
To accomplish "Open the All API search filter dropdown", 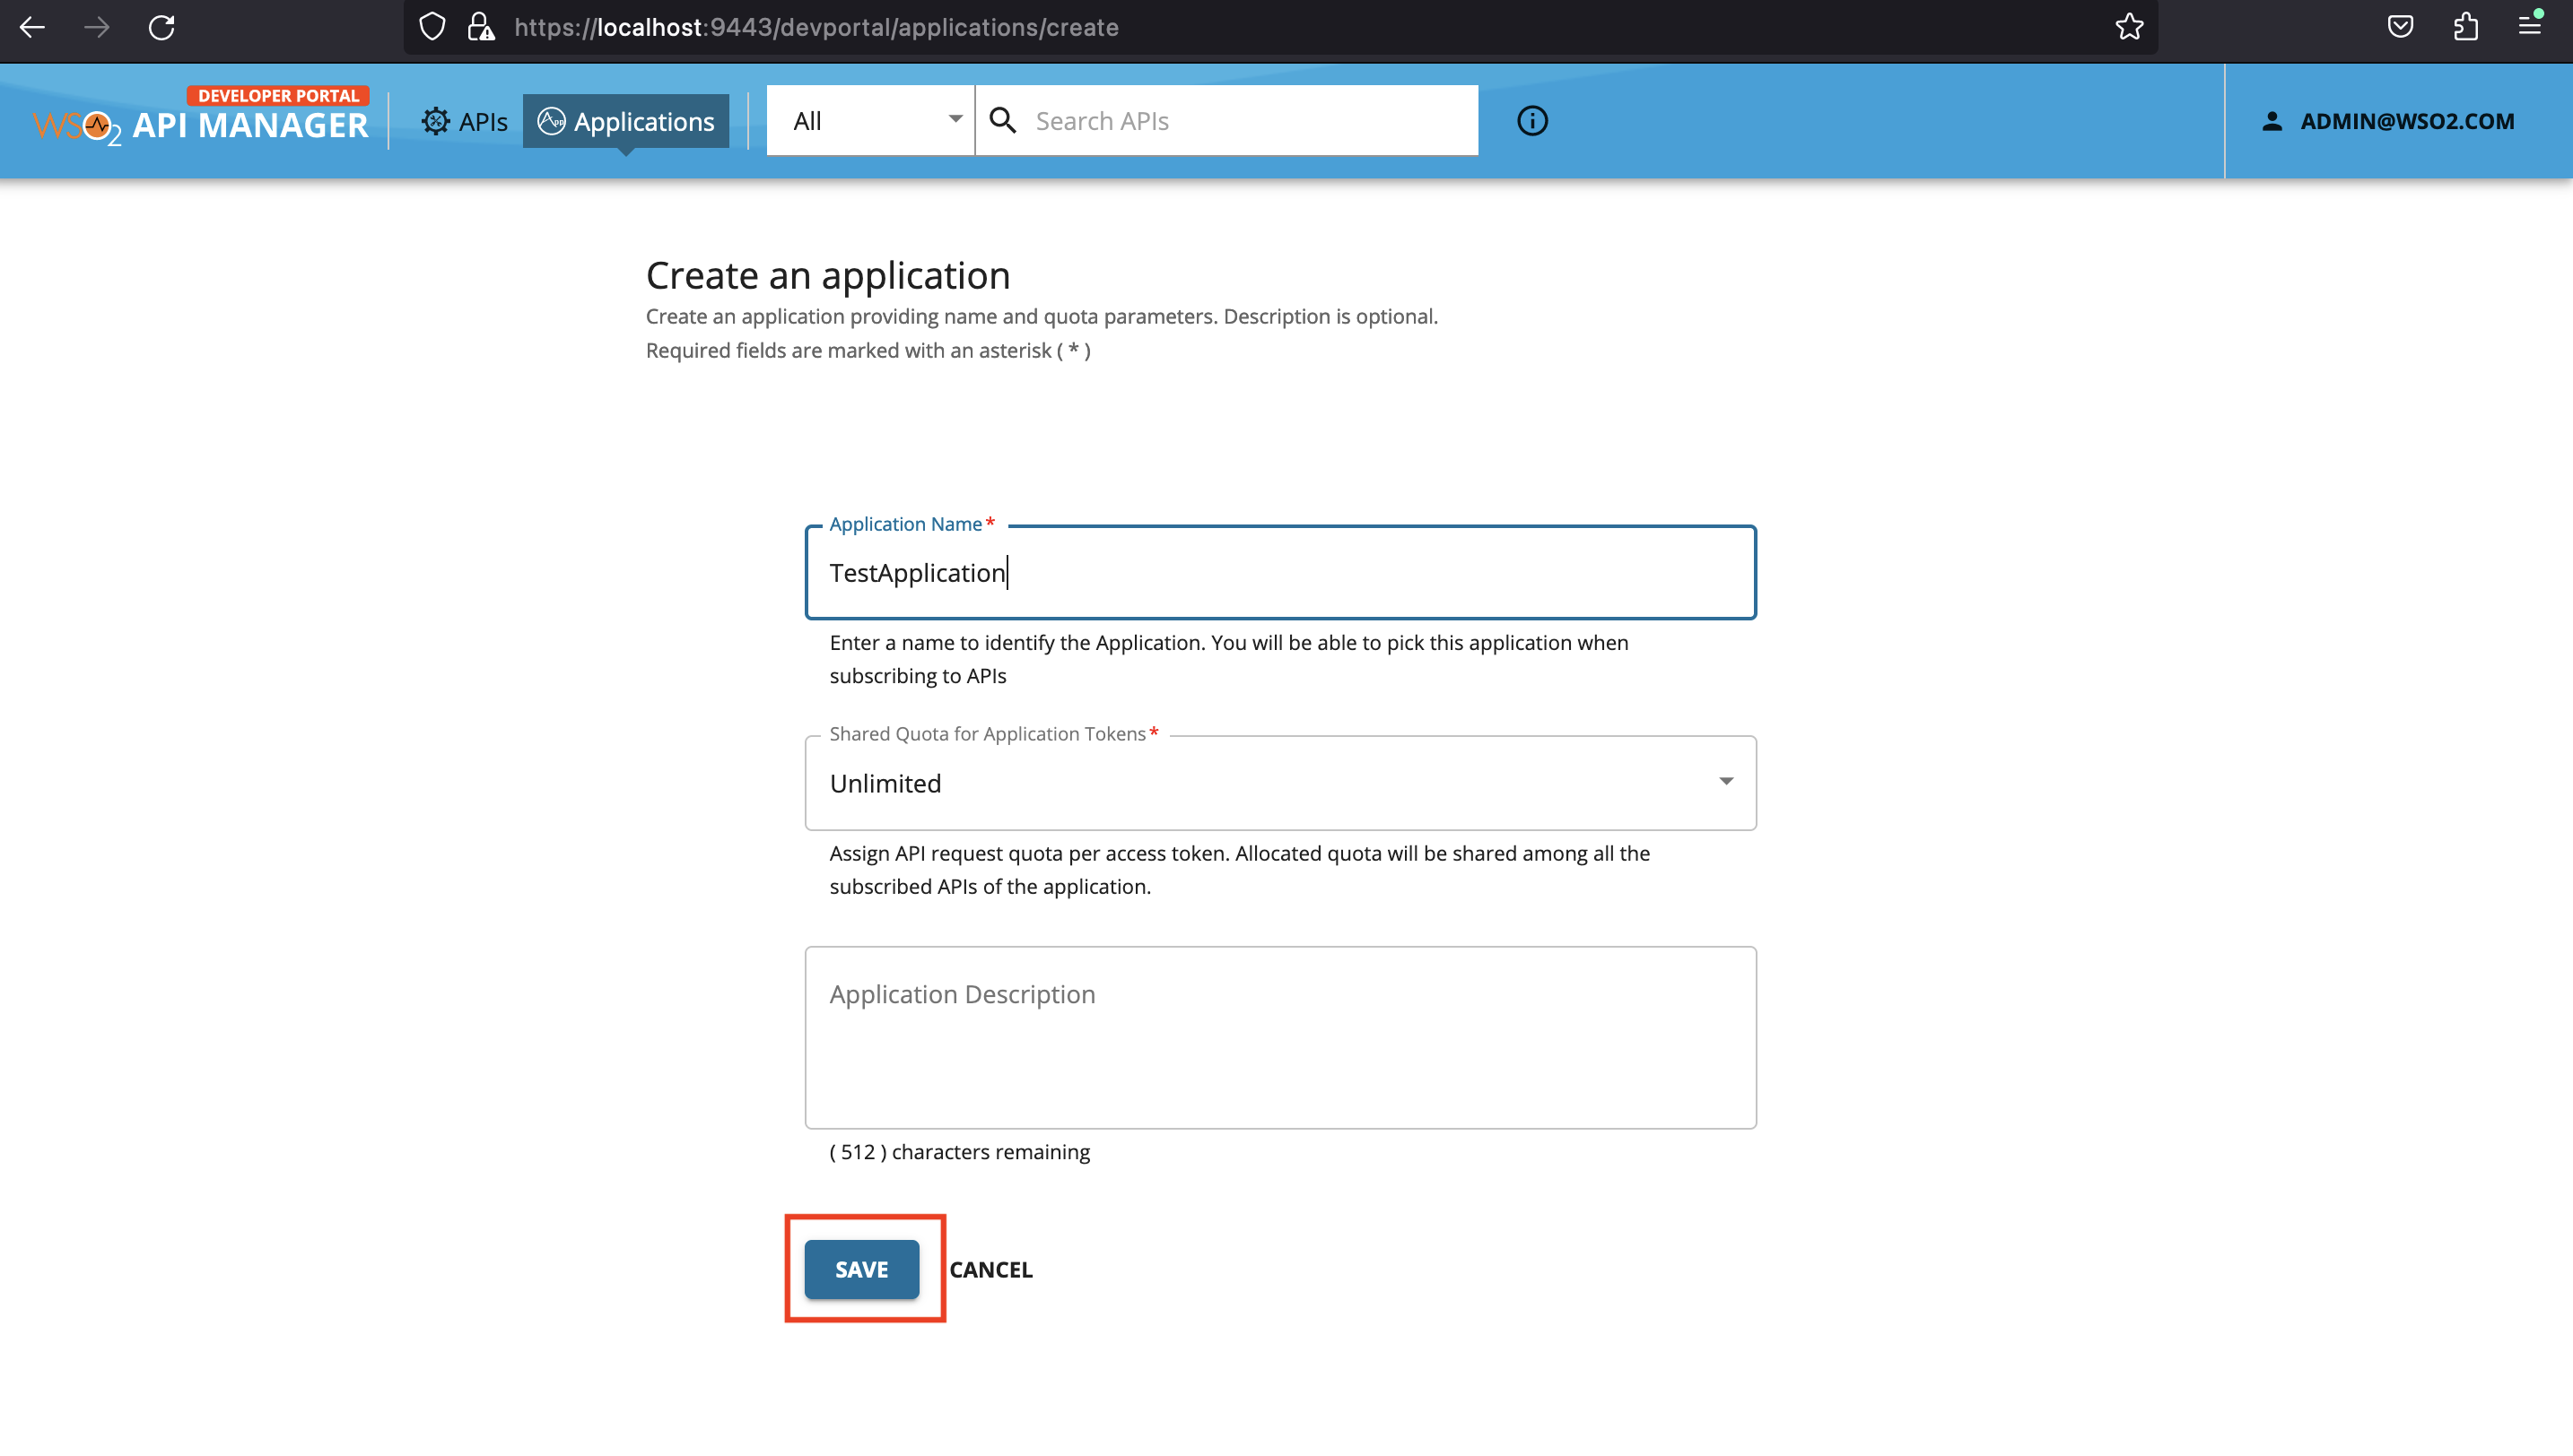I will pyautogui.click(x=869, y=120).
